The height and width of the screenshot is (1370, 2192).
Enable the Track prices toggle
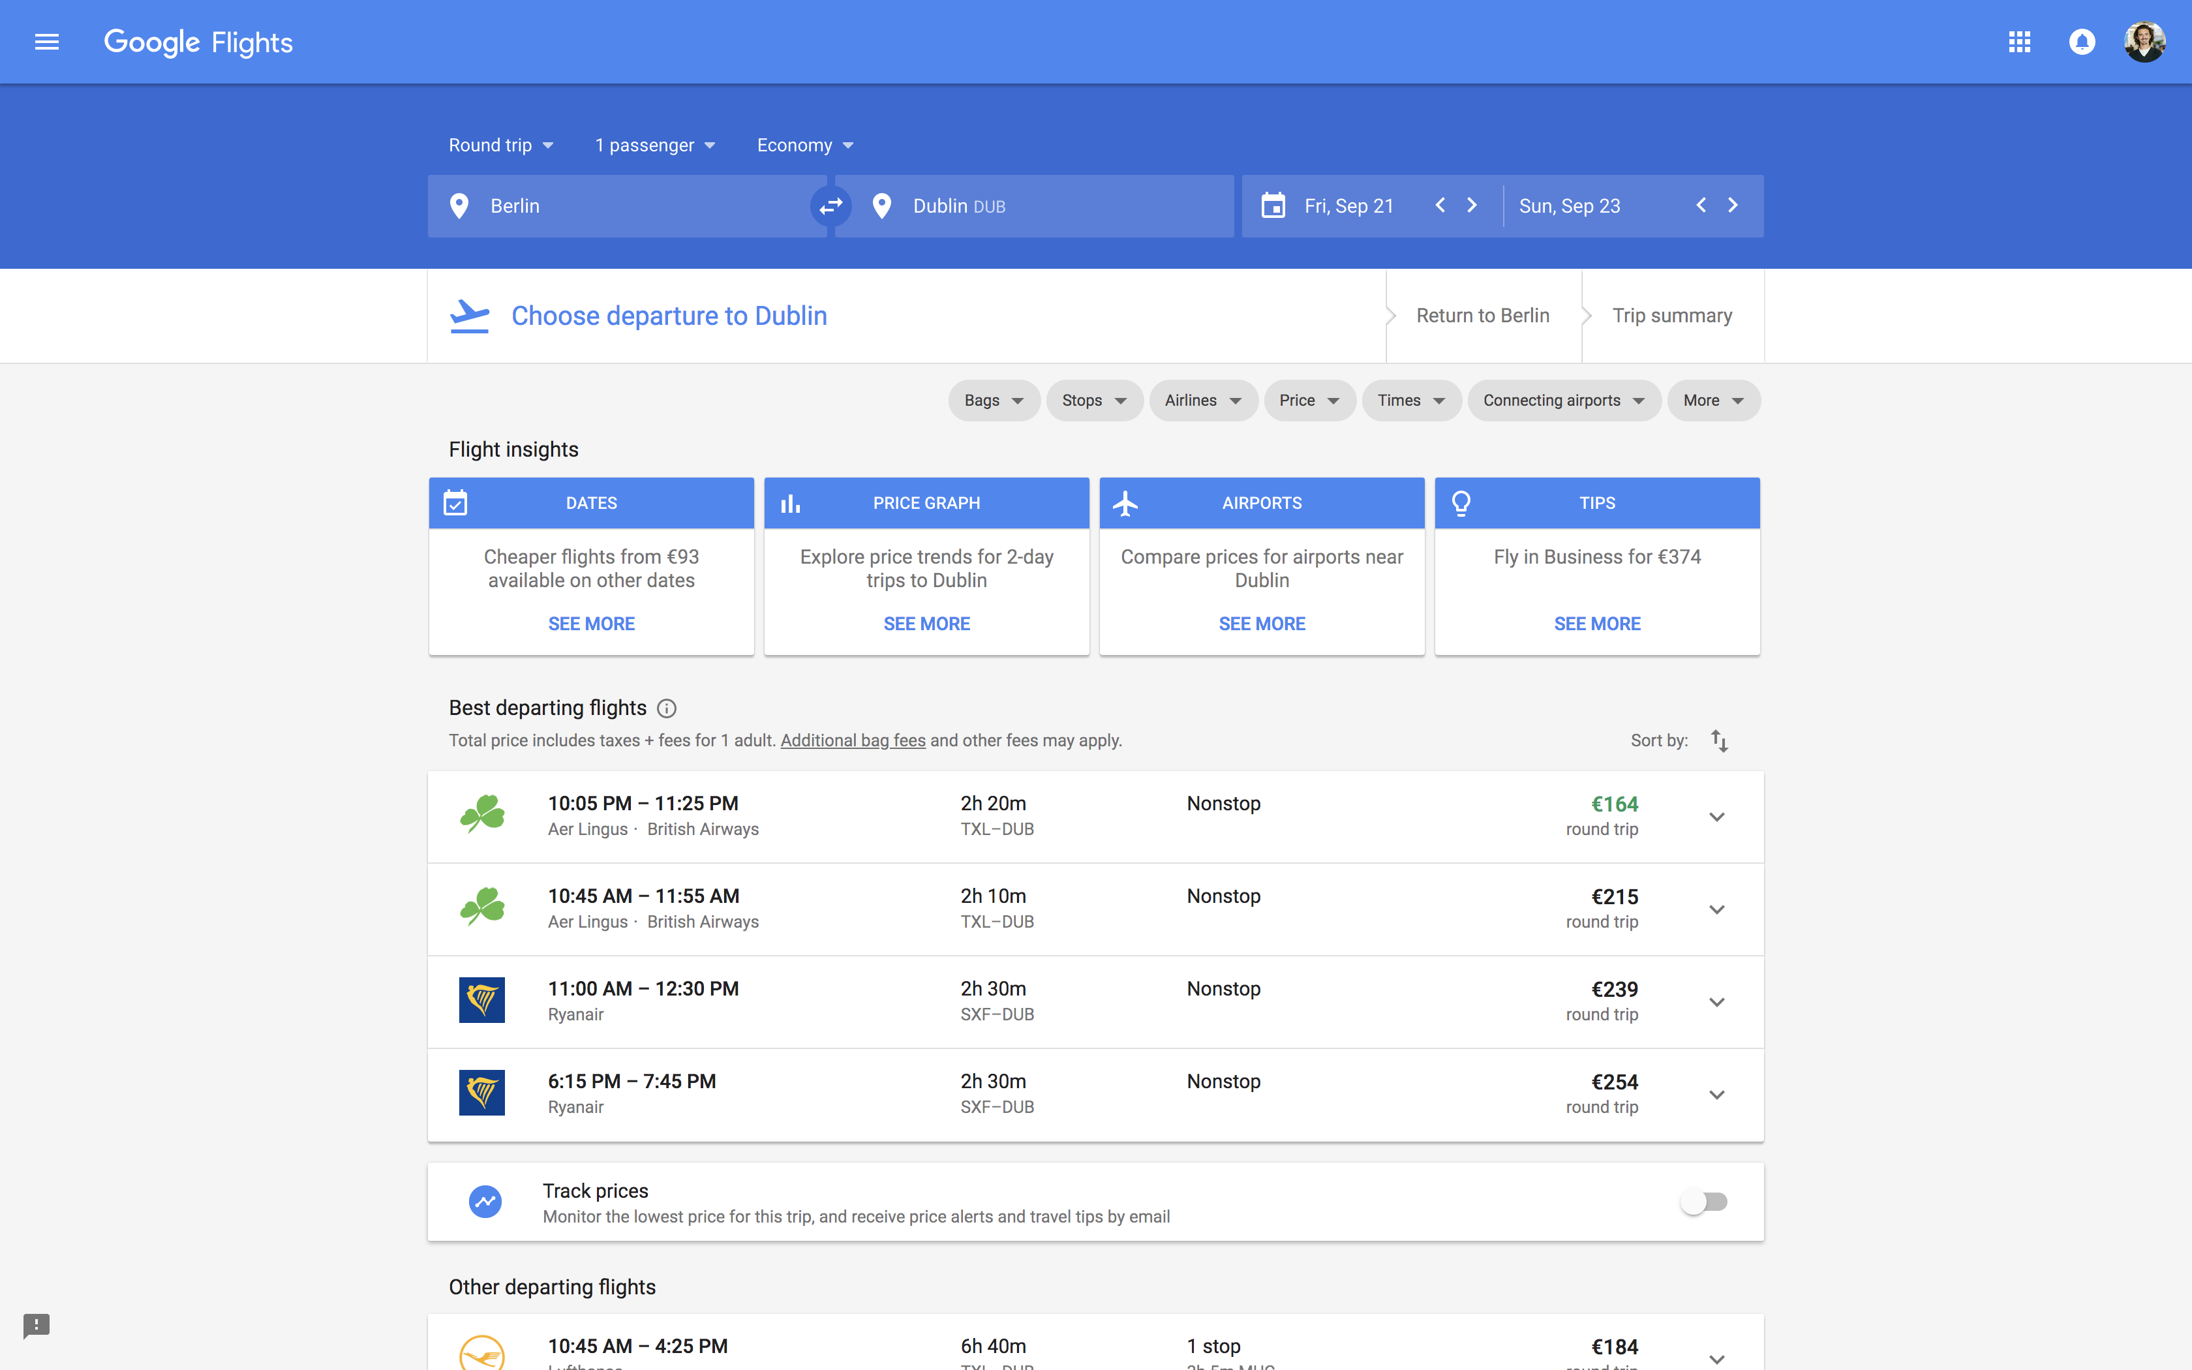pyautogui.click(x=1704, y=1202)
